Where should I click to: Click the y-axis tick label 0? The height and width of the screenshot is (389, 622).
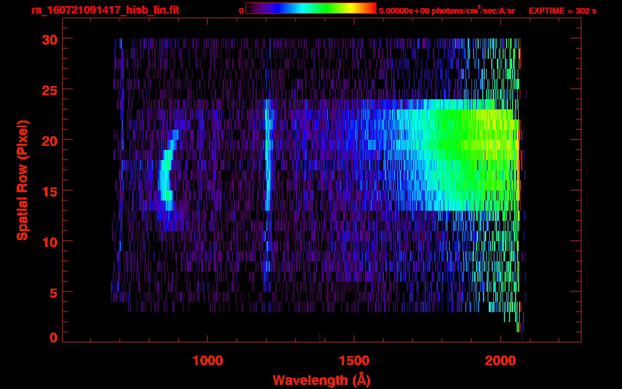53,338
